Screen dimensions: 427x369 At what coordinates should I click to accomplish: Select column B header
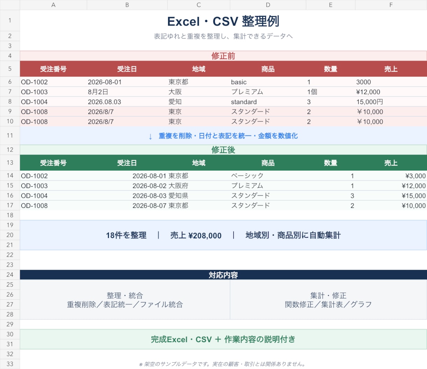[x=127, y=5]
